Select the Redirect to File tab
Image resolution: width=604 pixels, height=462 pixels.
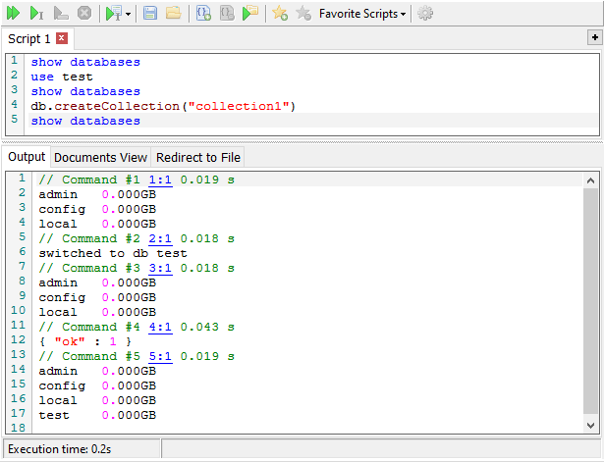coord(196,157)
